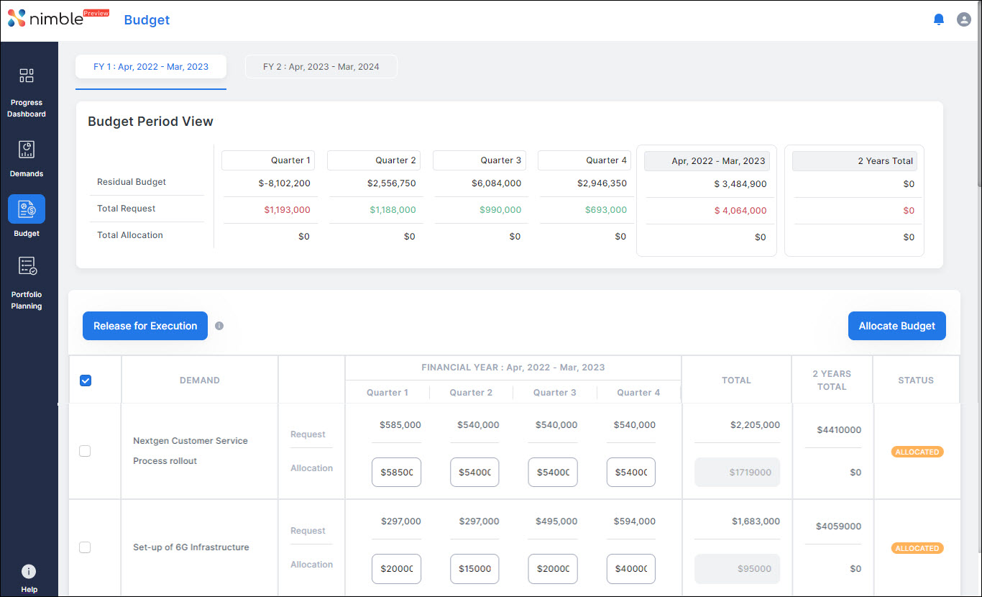Edit the Quarter 2 allocation for 6G Infrastructure
The image size is (982, 597).
coord(474,569)
